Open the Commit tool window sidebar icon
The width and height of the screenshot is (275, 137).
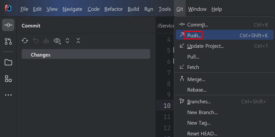pos(8,25)
